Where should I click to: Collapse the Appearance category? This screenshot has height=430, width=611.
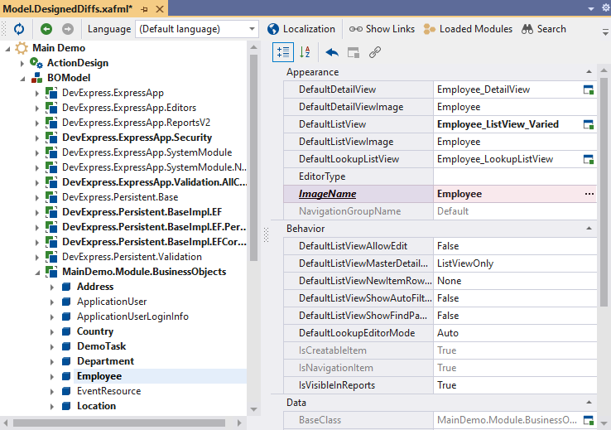[x=589, y=72]
